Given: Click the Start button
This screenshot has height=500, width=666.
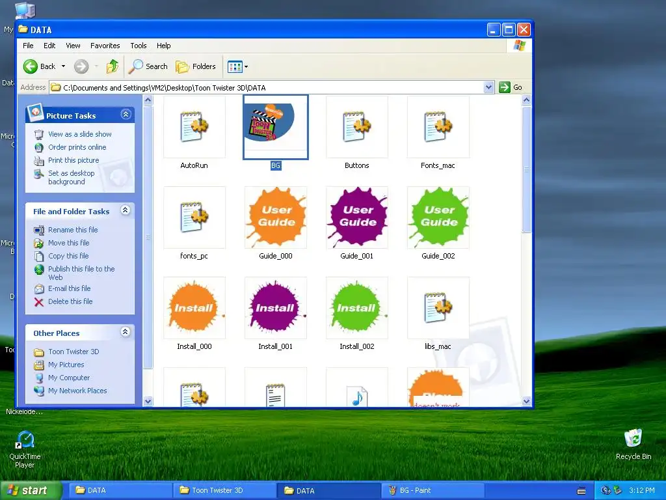Looking at the screenshot, I should pos(31,490).
